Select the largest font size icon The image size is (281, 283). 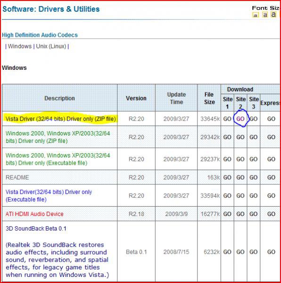(273, 15)
